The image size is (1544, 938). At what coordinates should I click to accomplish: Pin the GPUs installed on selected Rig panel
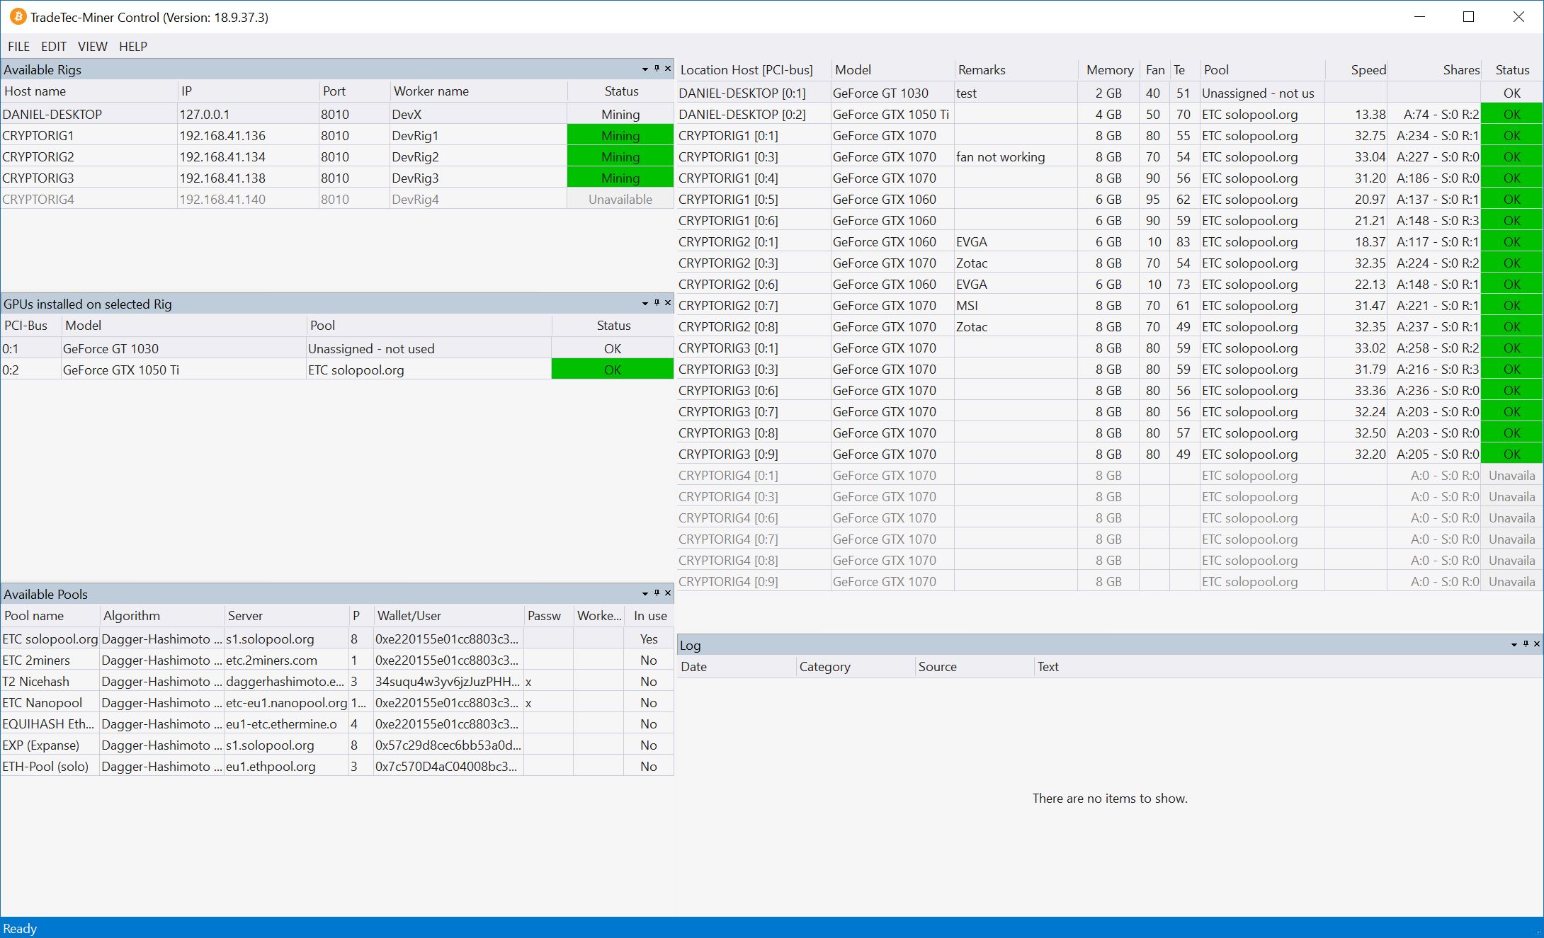coord(657,302)
